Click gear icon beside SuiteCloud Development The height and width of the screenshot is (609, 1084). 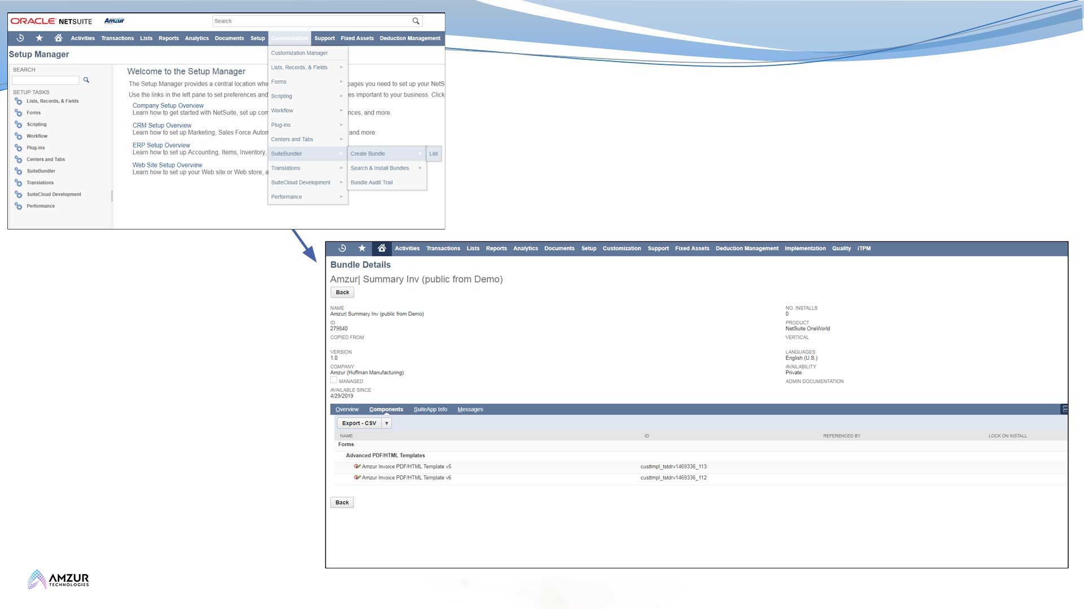point(19,195)
